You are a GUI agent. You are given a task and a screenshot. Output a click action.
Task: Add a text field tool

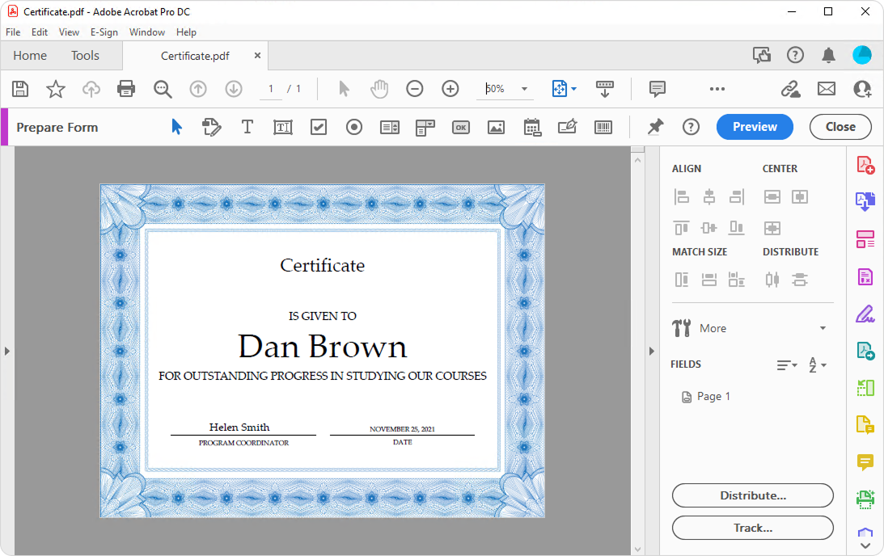pyautogui.click(x=283, y=127)
